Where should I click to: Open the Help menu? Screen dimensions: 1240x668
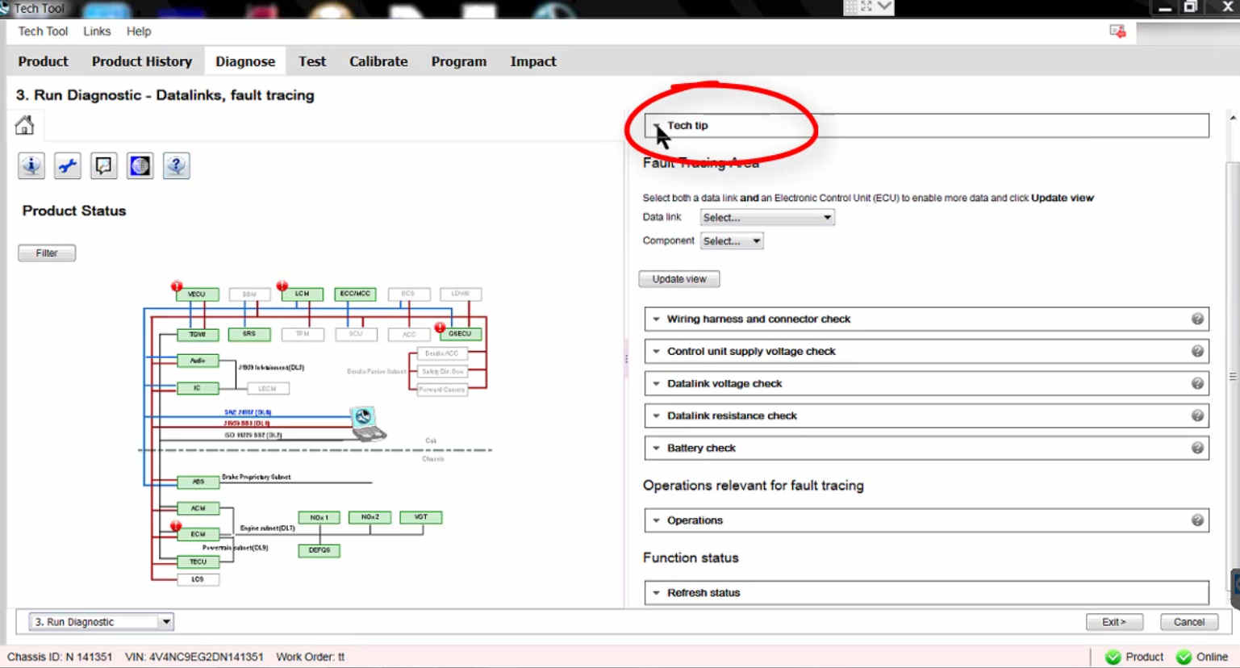click(x=139, y=31)
